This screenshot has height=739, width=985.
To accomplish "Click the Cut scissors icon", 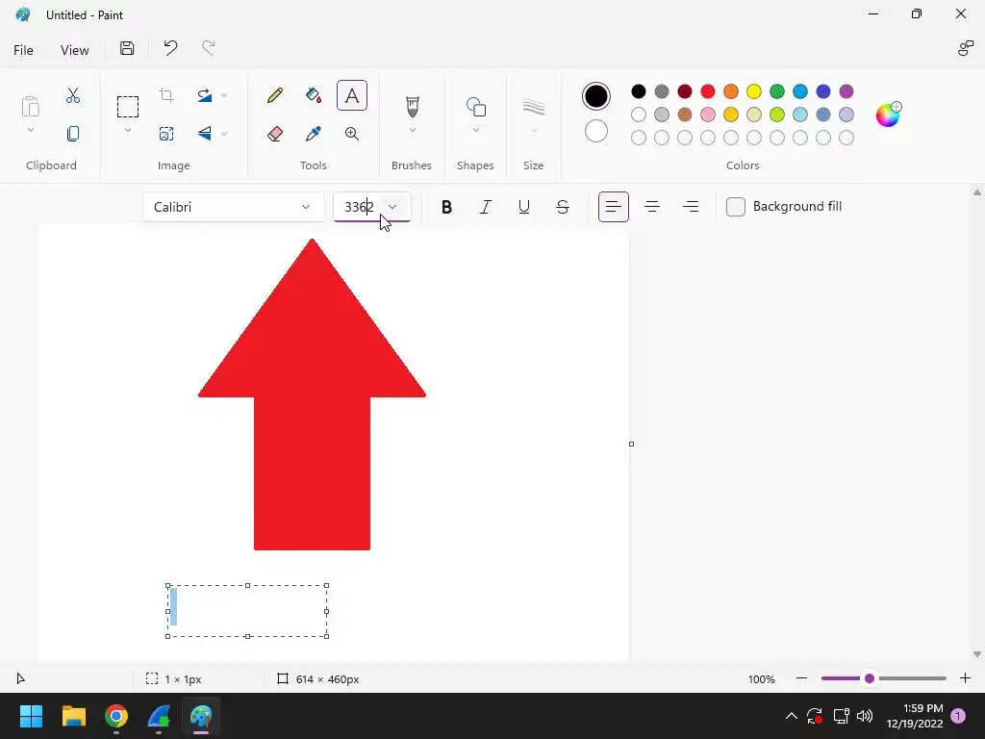I will (73, 95).
